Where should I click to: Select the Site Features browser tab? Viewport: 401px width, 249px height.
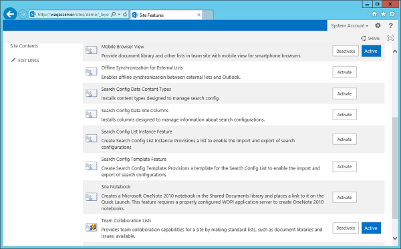click(x=166, y=15)
